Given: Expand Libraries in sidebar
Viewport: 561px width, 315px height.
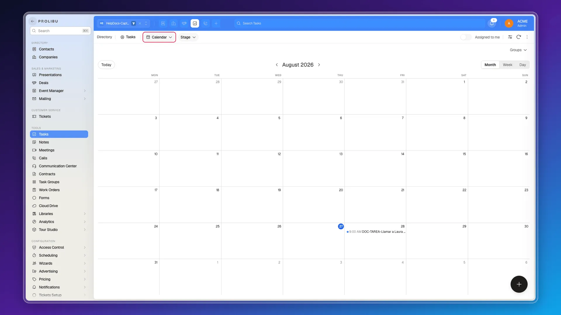Looking at the screenshot, I should click(85, 214).
